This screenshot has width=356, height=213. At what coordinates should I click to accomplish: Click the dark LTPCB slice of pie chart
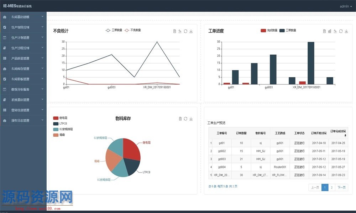tap(132, 166)
